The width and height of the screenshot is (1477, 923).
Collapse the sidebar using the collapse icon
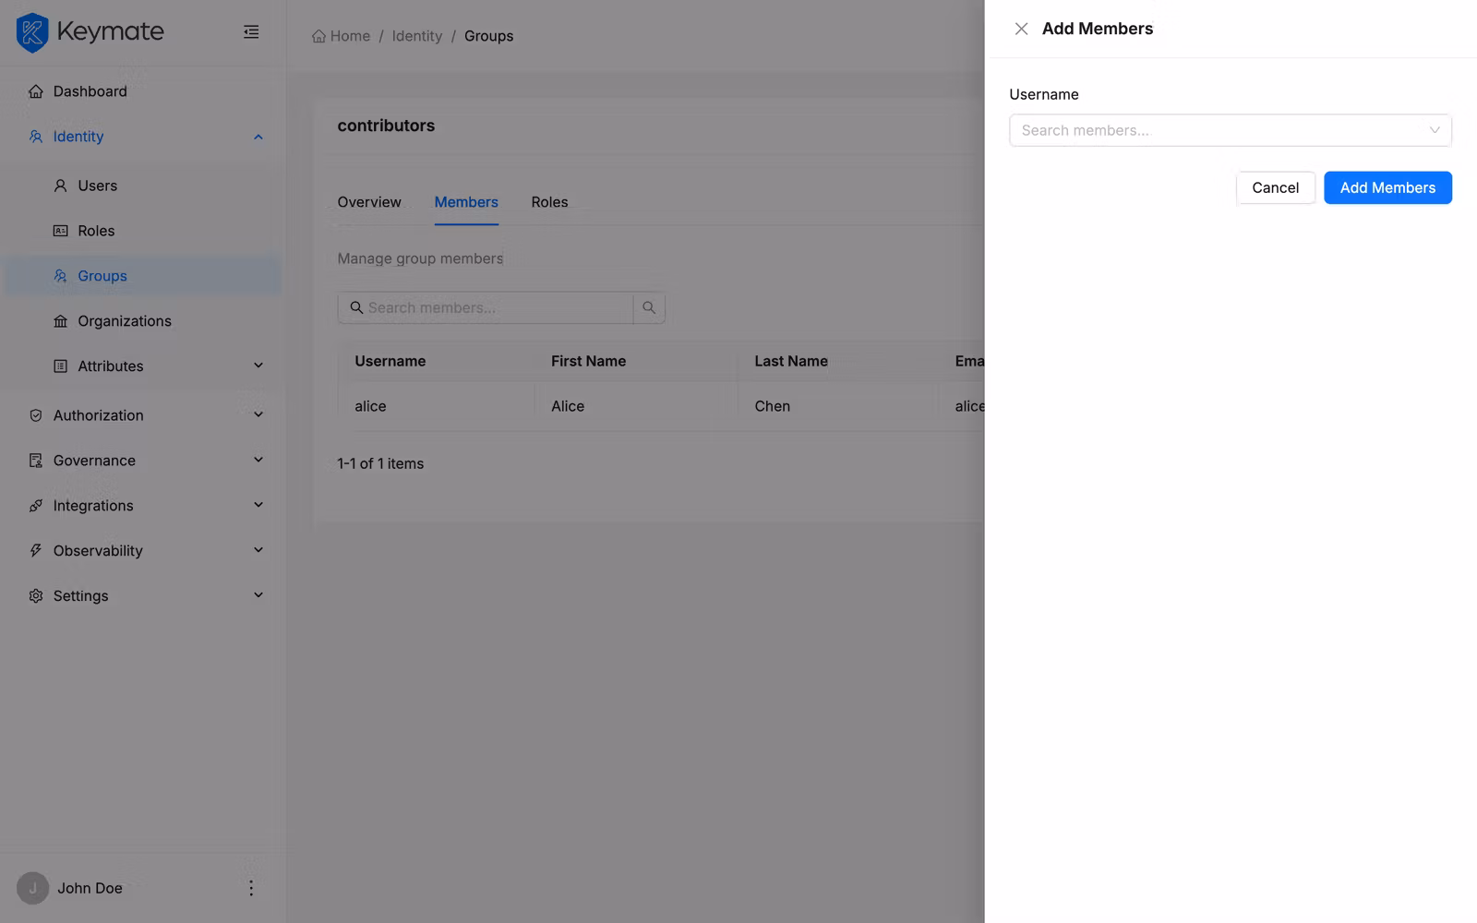[x=250, y=30]
